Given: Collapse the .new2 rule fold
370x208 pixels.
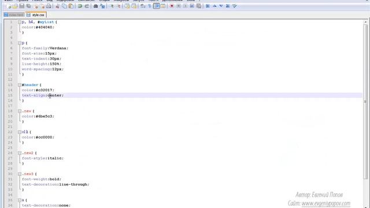Looking at the screenshot, I should (x=20, y=153).
